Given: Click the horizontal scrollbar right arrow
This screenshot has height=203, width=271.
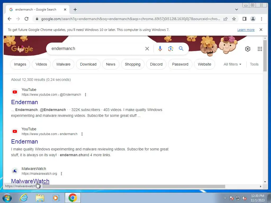Looking at the screenshot, I should [261, 186].
